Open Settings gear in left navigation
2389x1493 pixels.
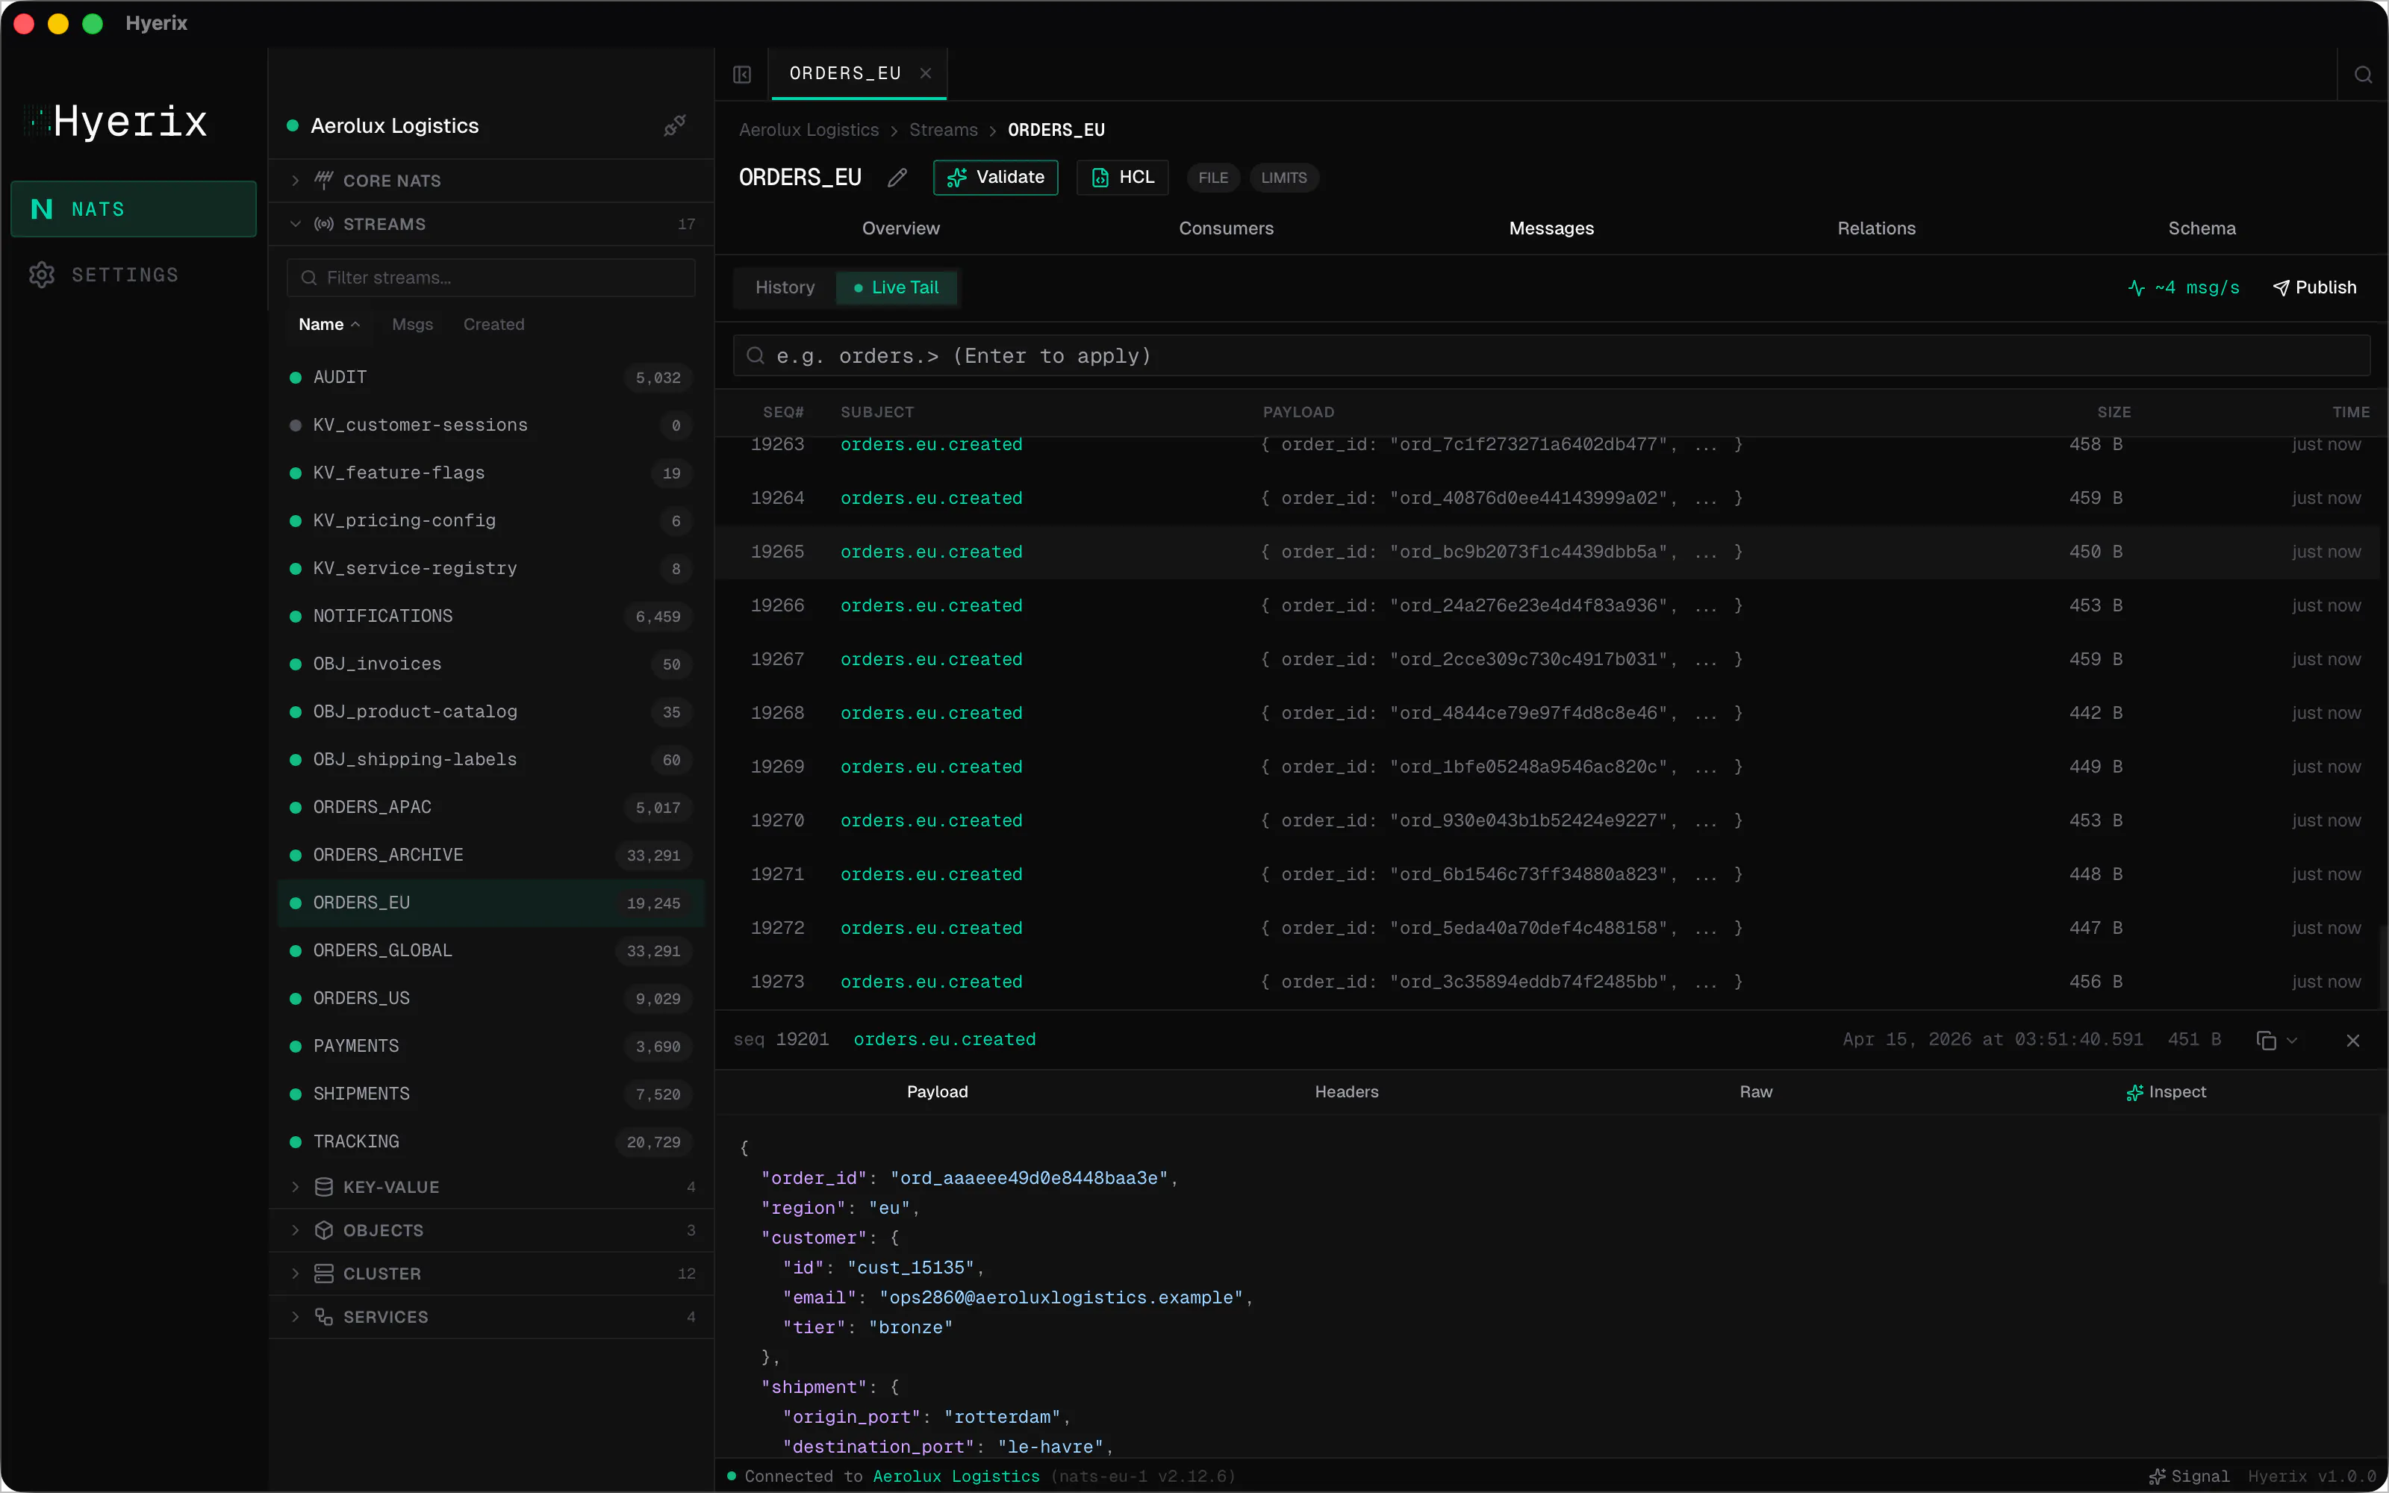tap(42, 275)
